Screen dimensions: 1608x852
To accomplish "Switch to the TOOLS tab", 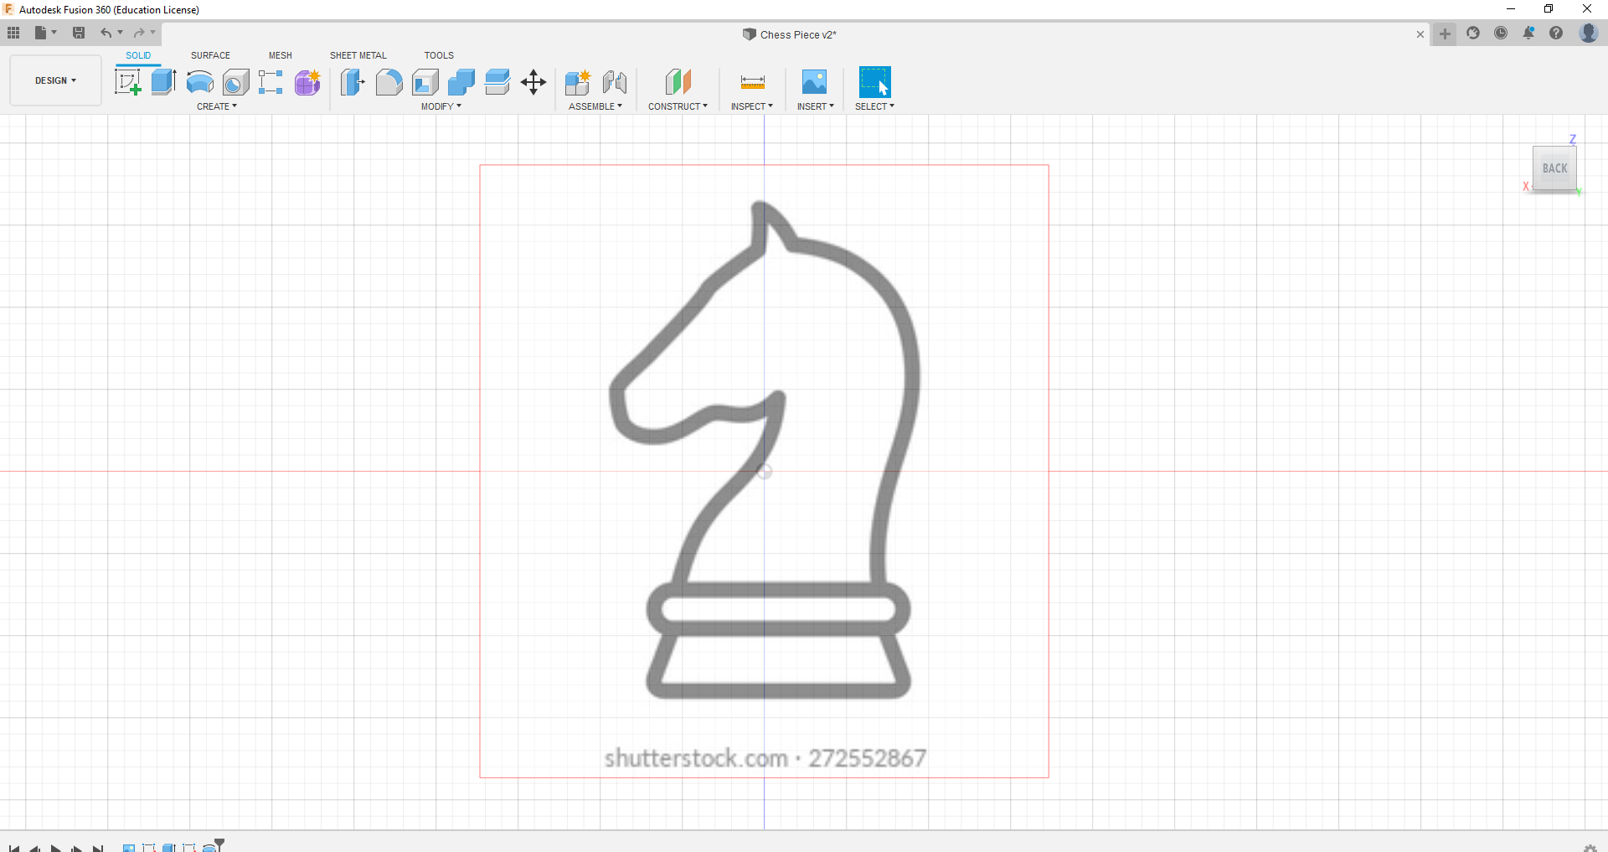I will (439, 55).
